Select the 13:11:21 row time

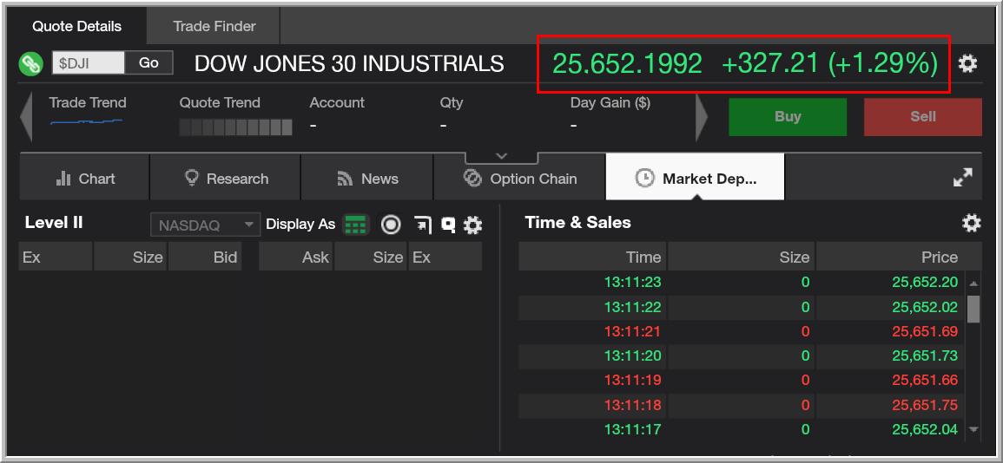pyautogui.click(x=632, y=331)
